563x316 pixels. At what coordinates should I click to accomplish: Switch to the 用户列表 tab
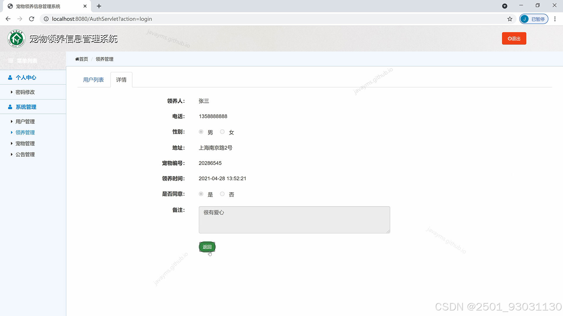coord(94,80)
